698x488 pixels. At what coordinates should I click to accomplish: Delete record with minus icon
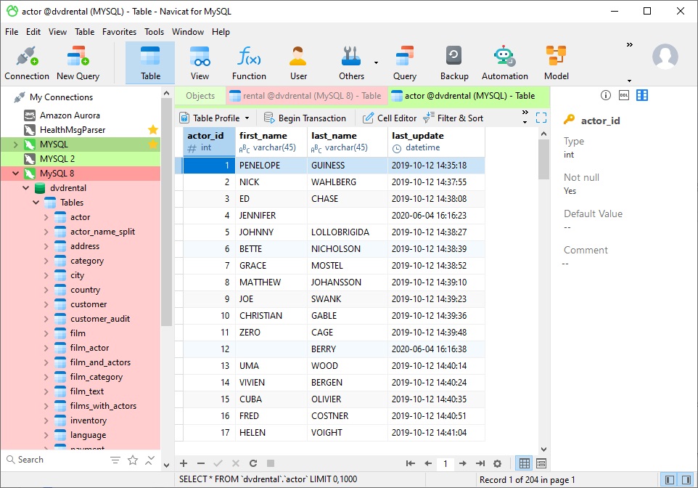201,463
